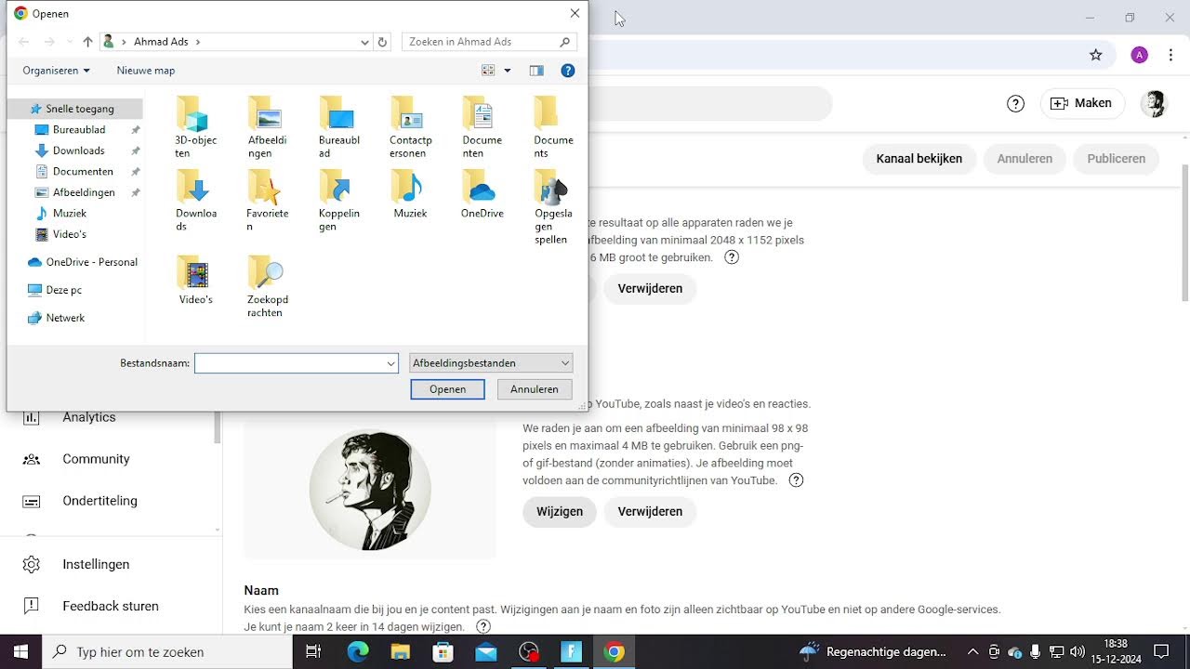
Task: Focus the 'Zoeken in Ahmad Ads' search box
Action: click(490, 42)
